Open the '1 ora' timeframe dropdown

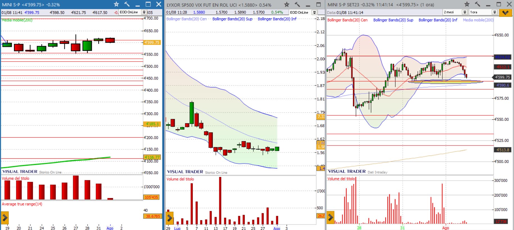(495, 12)
